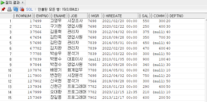Screen dimensions: 207x102
Task: Click EMPNO cell 7521
Action: click(x=41, y=27)
